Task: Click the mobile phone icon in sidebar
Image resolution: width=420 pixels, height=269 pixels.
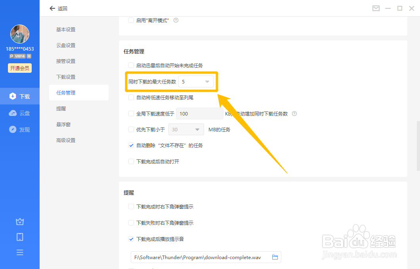Action: pyautogui.click(x=20, y=237)
